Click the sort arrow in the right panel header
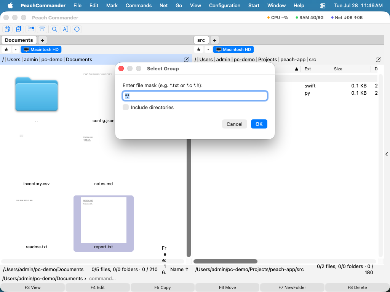 click(x=296, y=69)
